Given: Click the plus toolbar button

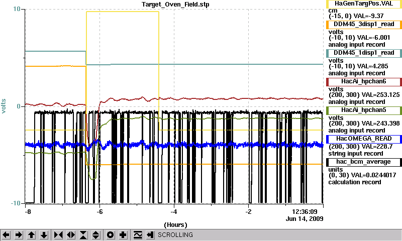Looking at the screenshot, I should point(123,235).
